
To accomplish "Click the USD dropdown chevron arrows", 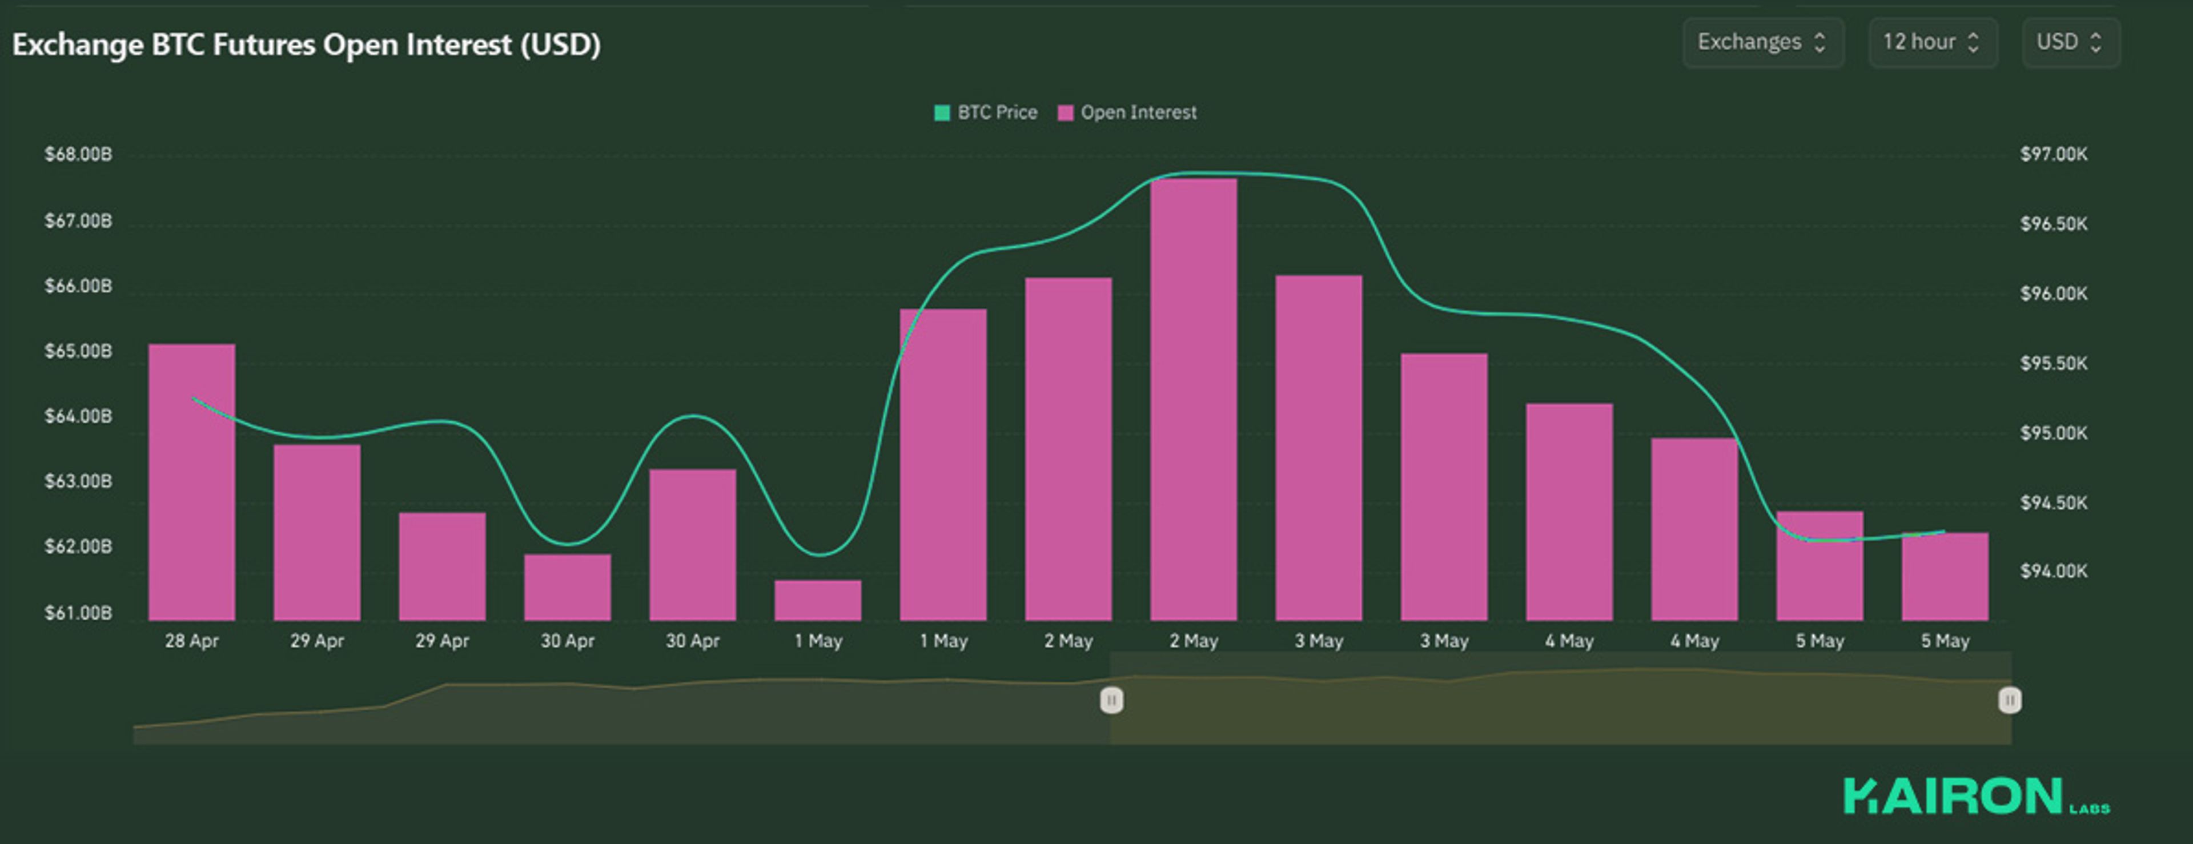I will tap(2096, 43).
